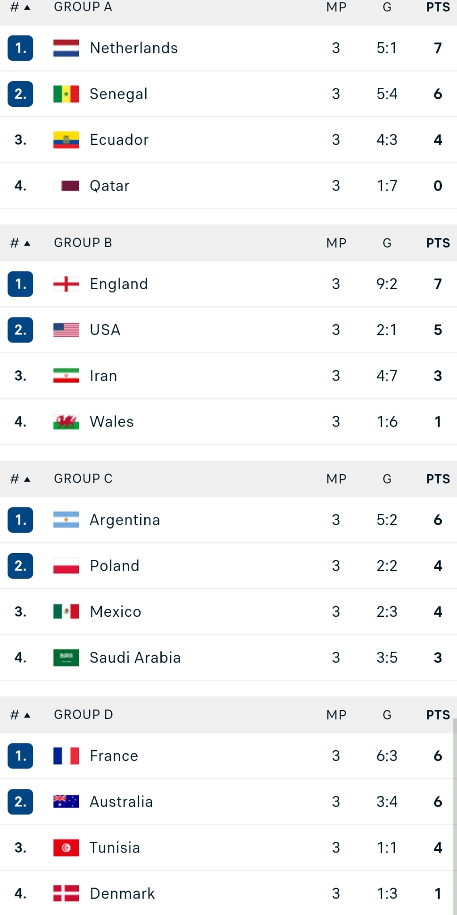Click the Saudi Arabia flag icon
The height and width of the screenshot is (915, 457).
(x=66, y=658)
